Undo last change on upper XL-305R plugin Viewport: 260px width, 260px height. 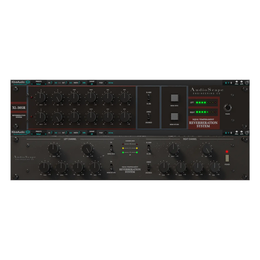[x=237, y=83]
